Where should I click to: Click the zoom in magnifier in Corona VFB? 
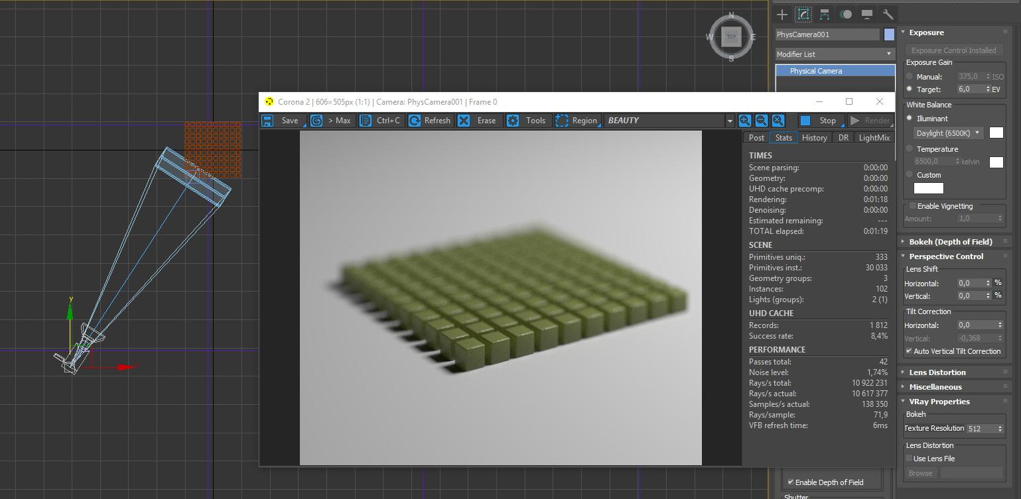coord(745,121)
